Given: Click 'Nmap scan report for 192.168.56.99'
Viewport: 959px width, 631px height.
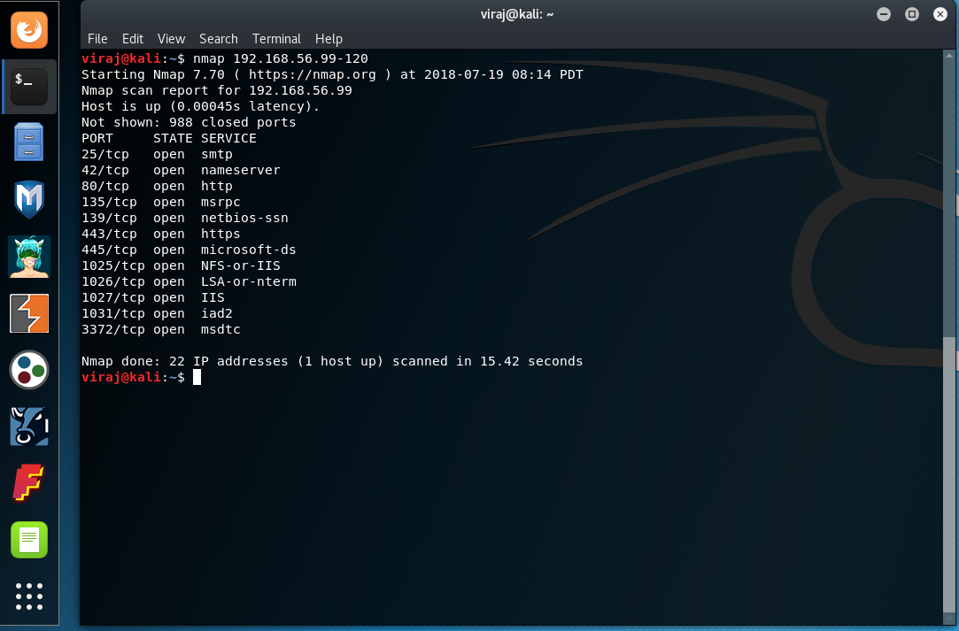Looking at the screenshot, I should coord(217,90).
